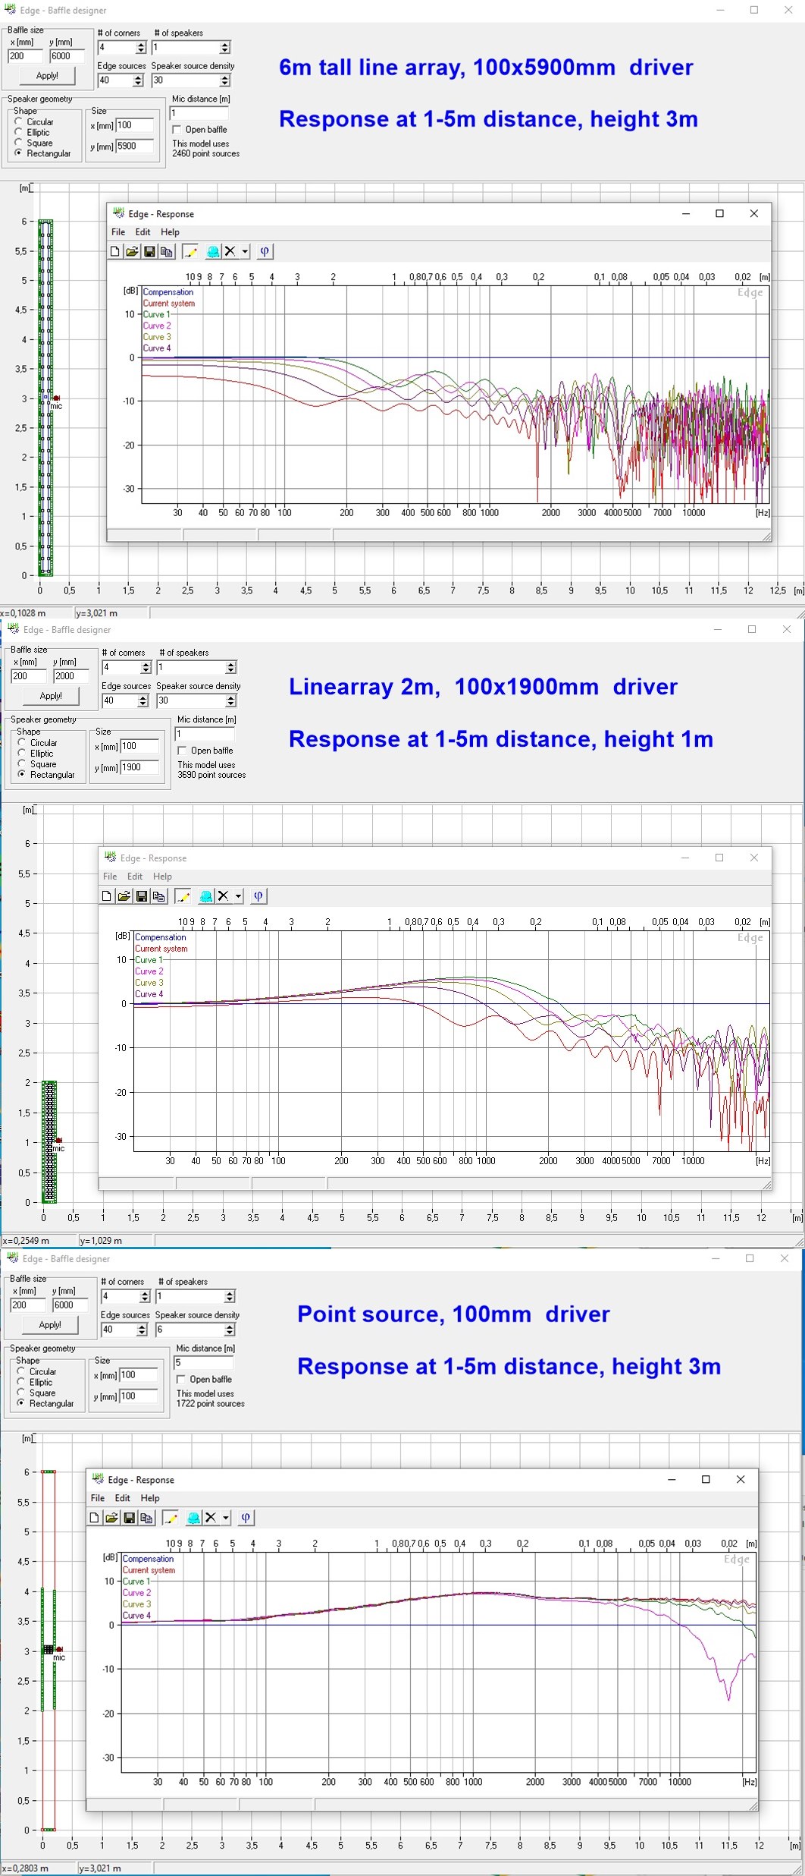Click New icon in 2m Linearray Response toolbar

coord(107,896)
